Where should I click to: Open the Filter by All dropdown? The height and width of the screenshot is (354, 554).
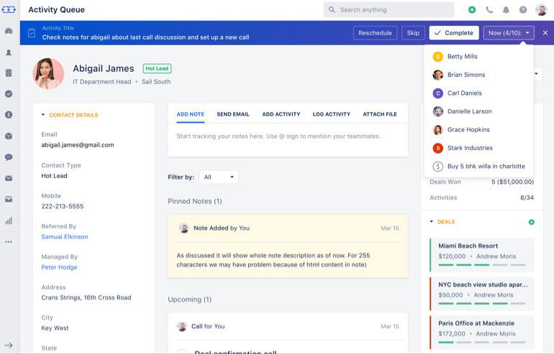pos(219,177)
